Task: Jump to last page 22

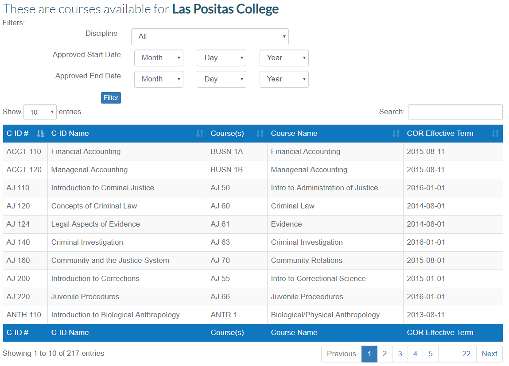Action: 466,354
